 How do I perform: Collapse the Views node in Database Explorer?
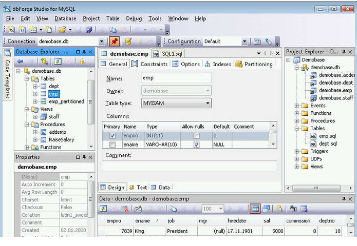pos(27,109)
